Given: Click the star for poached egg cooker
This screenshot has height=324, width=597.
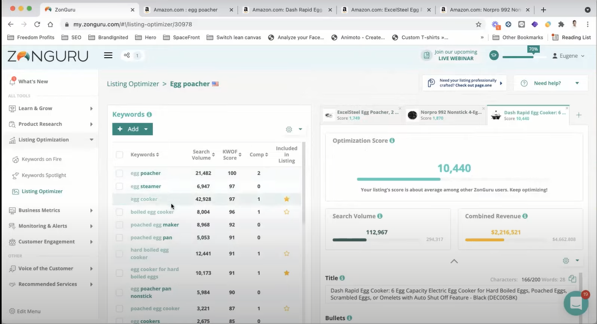Looking at the screenshot, I should pos(287,308).
